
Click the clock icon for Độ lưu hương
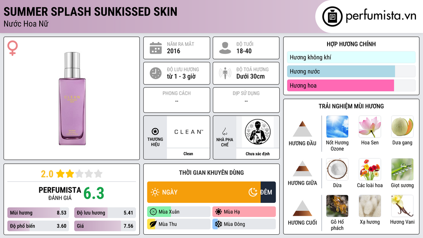[x=156, y=73]
